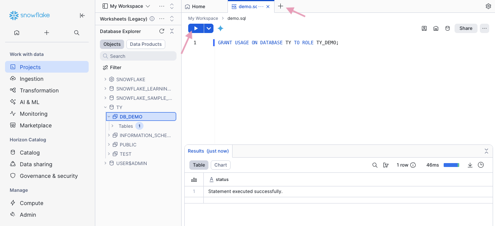
Task: Select the database context icon
Action: coord(448,28)
